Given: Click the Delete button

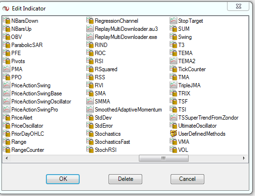Looking at the screenshot, I should [x=126, y=179].
